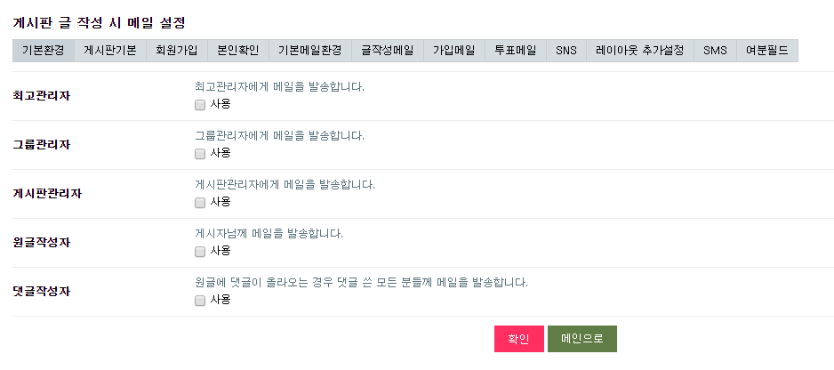This screenshot has height=370, width=834.
Task: Select the 회원가입 tab
Action: coord(177,51)
